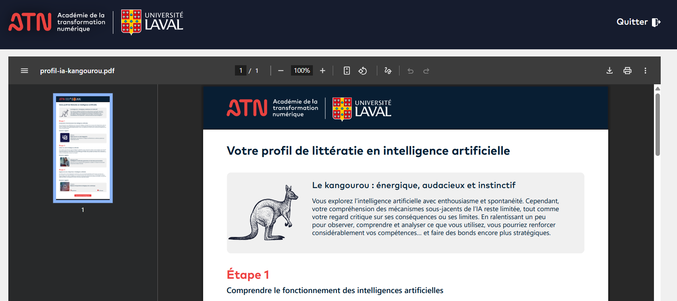Screen dimensions: 677x301
Task: Click the 100% zoom level field
Action: coord(302,71)
